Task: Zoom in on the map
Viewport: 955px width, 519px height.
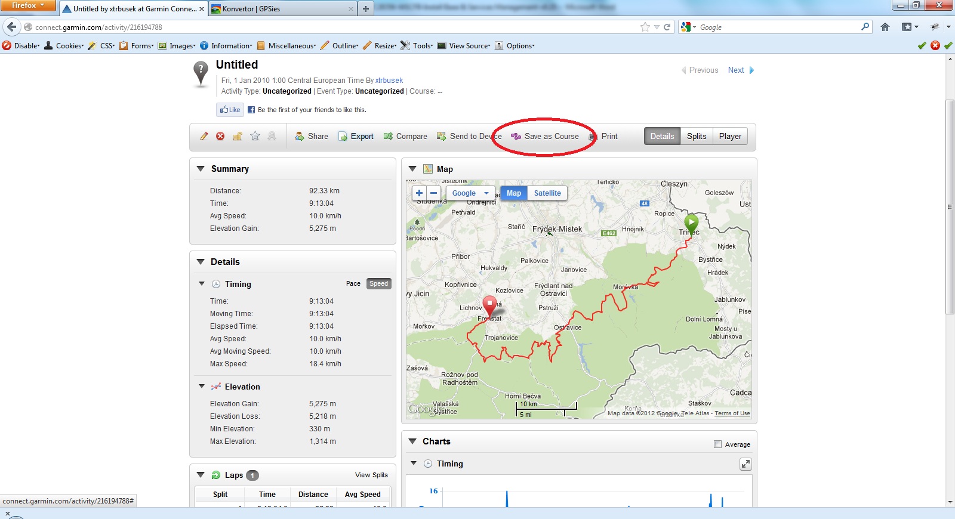Action: pos(419,193)
